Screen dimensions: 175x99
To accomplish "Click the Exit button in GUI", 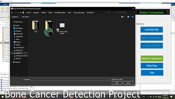I will click(152, 73).
